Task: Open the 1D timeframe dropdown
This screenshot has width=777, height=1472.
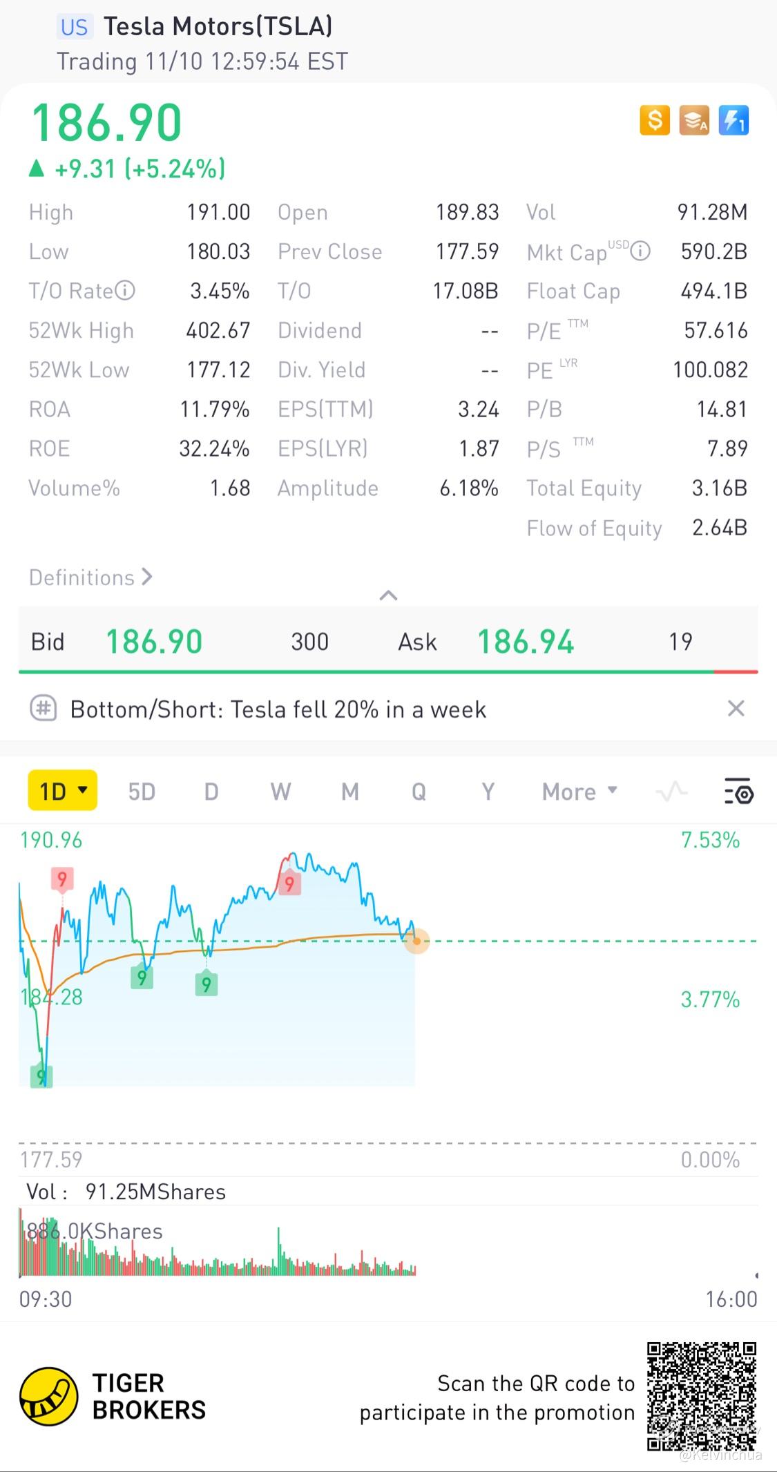Action: [x=62, y=791]
